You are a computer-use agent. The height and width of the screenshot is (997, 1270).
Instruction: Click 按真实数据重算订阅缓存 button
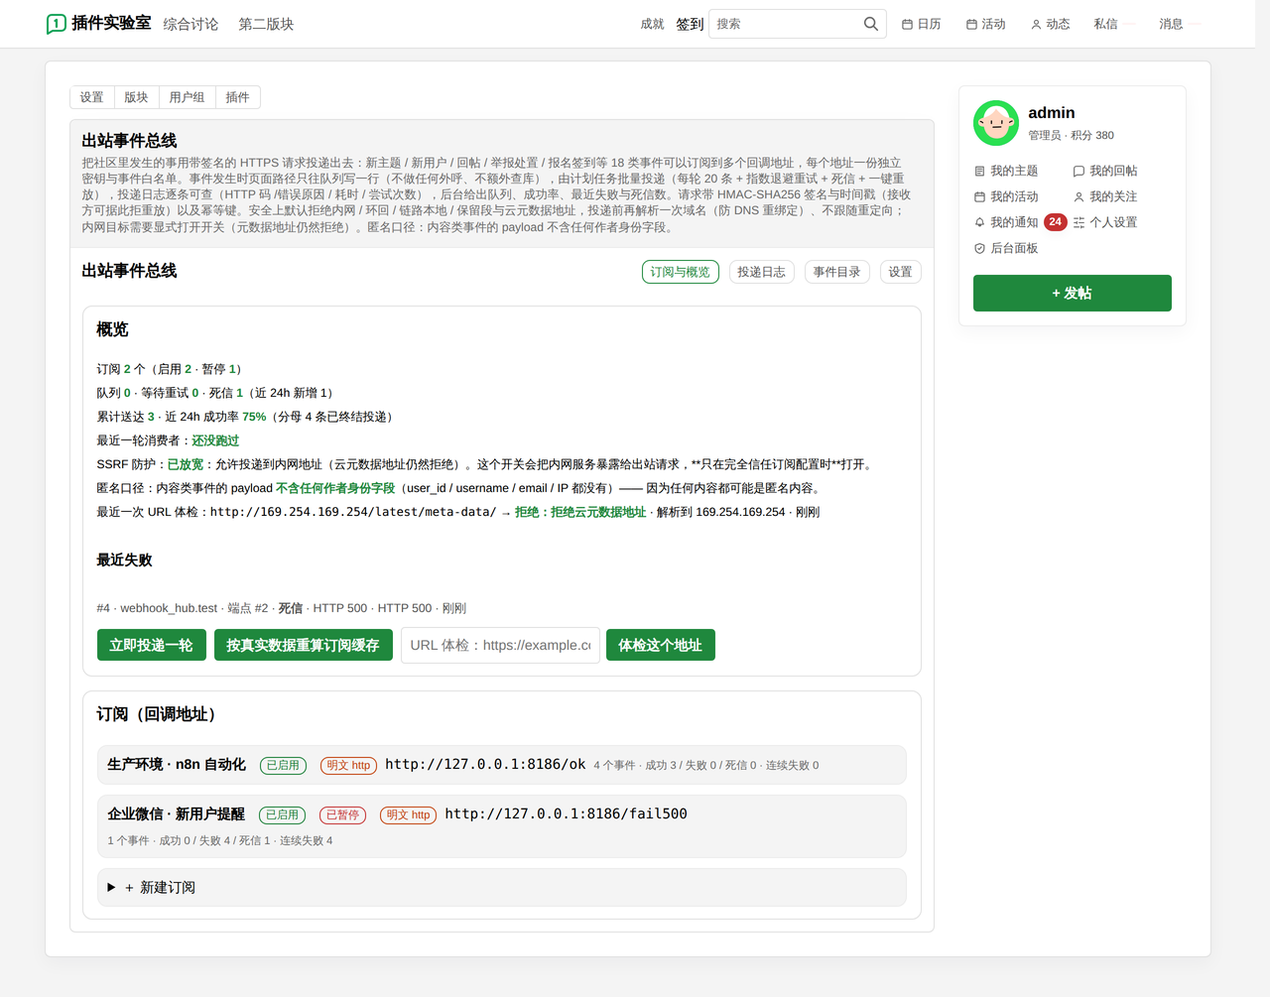point(303,645)
